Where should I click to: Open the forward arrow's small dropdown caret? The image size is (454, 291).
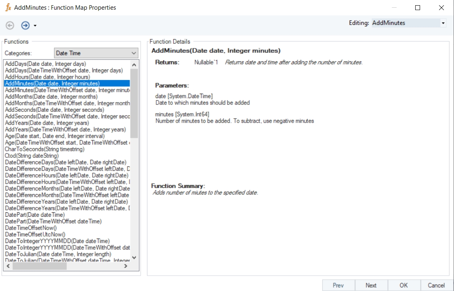35,26
